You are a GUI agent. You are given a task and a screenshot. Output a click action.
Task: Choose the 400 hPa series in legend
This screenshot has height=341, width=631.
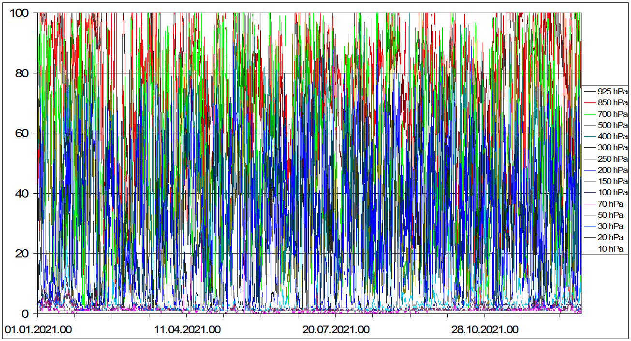[x=612, y=136]
